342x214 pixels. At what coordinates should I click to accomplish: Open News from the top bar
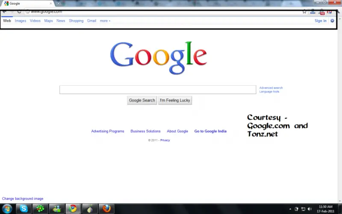[61, 21]
